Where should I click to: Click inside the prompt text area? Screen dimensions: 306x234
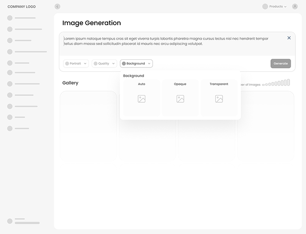169,41
